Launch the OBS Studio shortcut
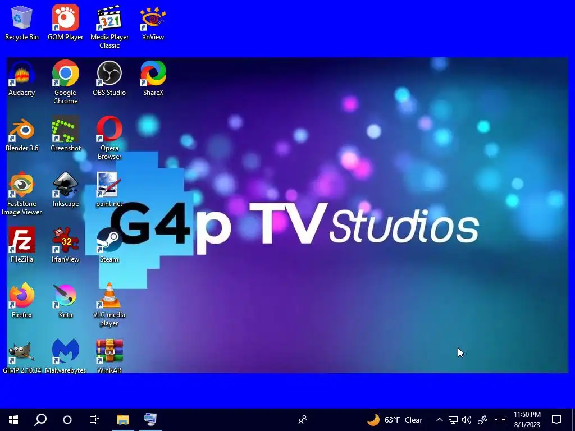Viewport: 575px width, 431px height. (x=109, y=79)
